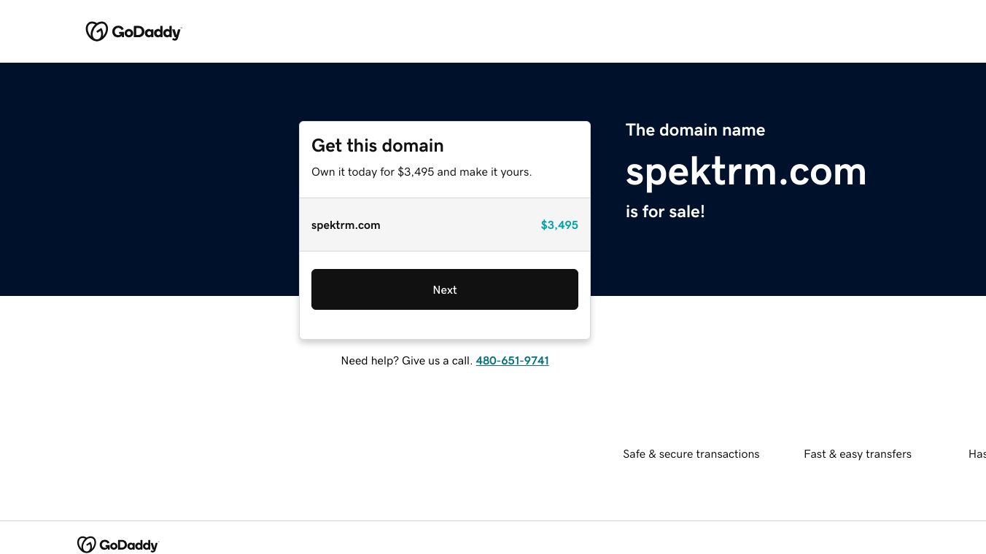Click the Safe & secure transactions item

tap(691, 454)
